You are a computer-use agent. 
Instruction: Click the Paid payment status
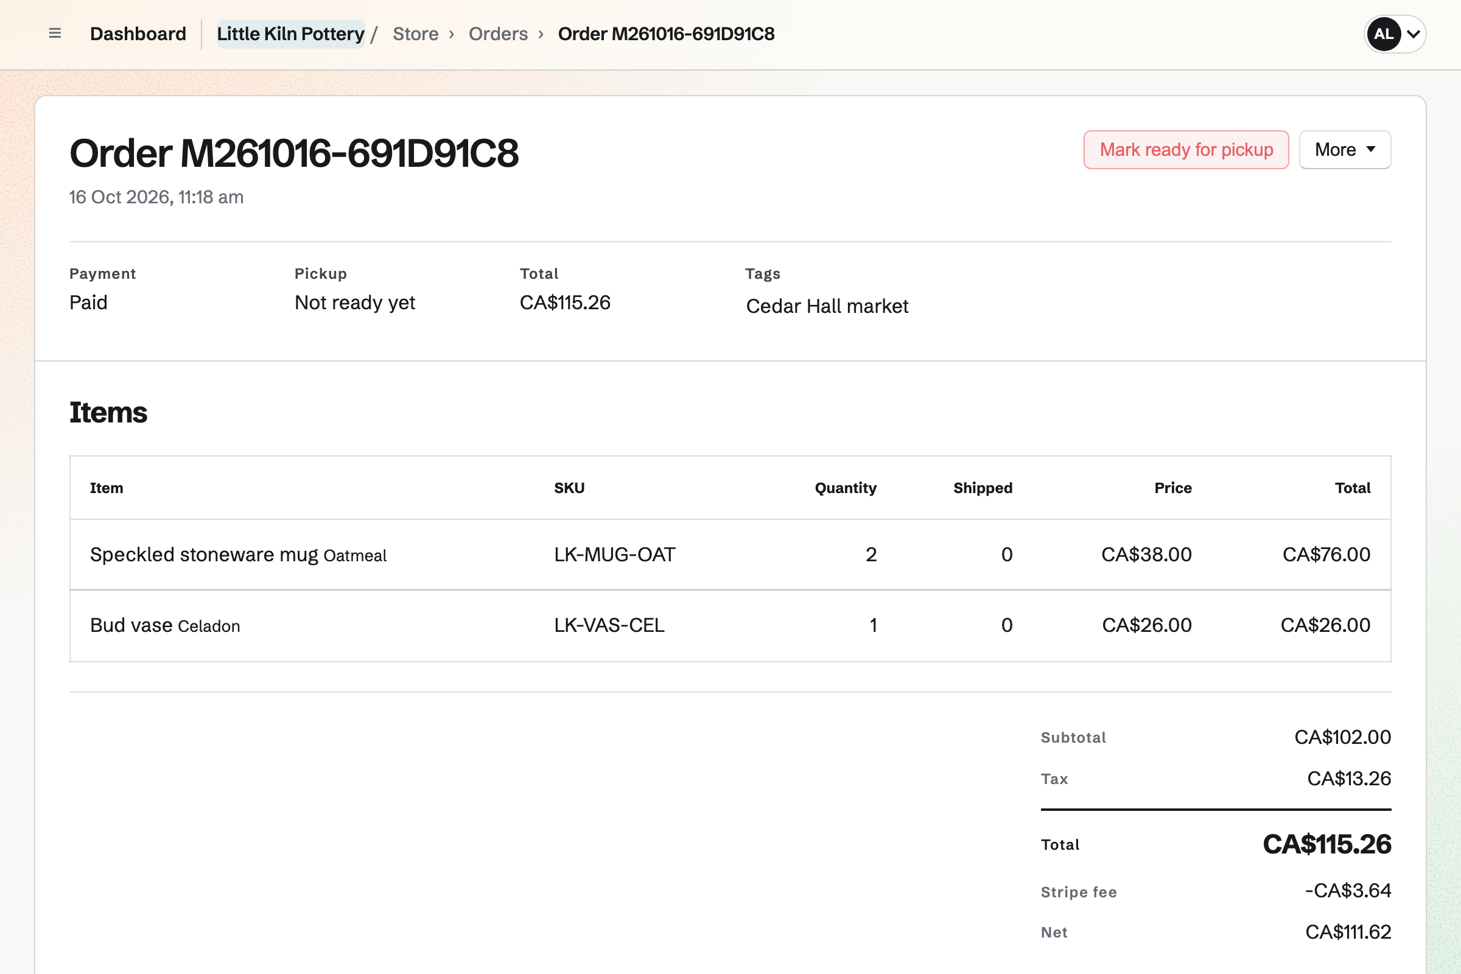click(88, 303)
